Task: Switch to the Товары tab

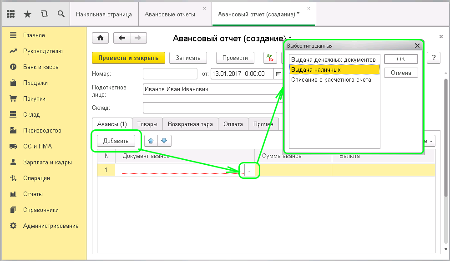Action: [x=148, y=124]
